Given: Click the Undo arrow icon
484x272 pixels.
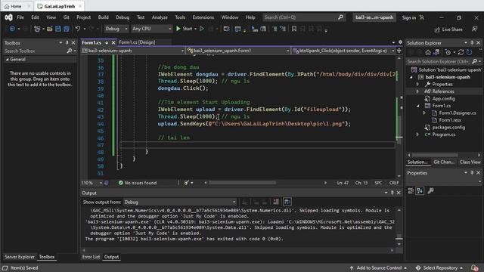Looking at the screenshot, I should pyautogui.click(x=77, y=29).
